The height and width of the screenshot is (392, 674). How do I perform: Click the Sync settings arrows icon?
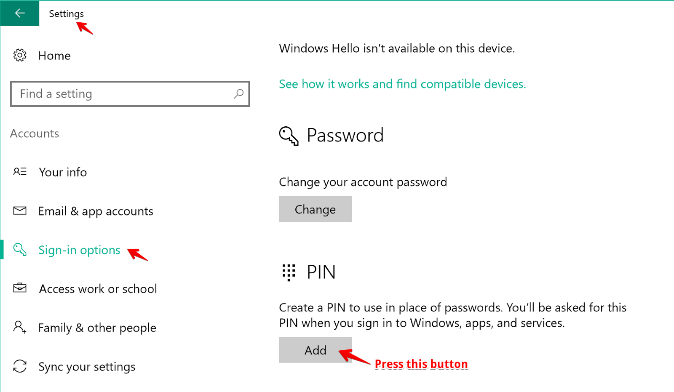coord(20,366)
